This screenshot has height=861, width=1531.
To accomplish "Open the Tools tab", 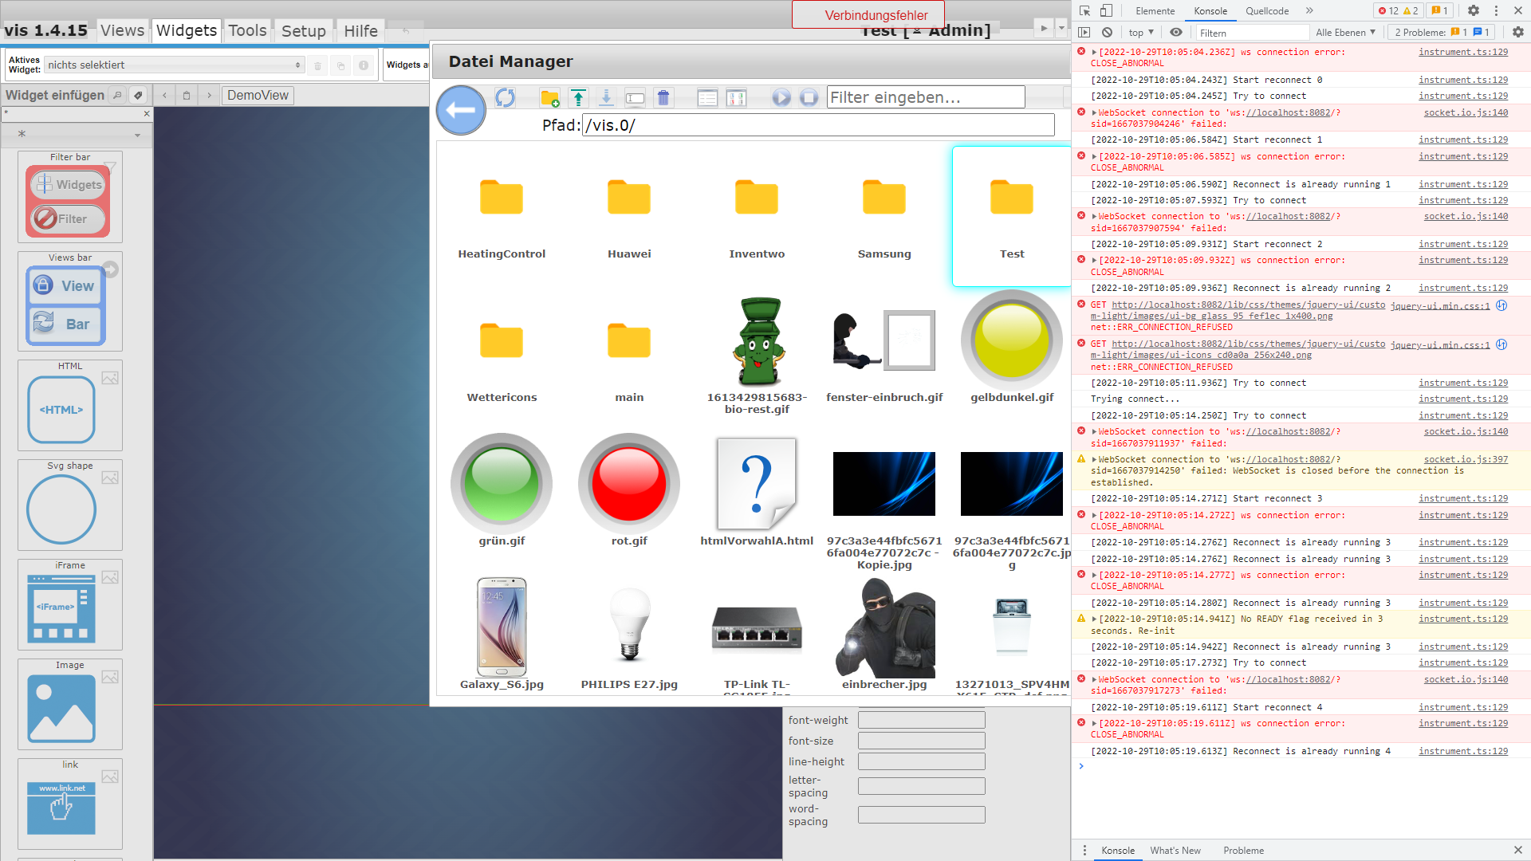I will [247, 30].
